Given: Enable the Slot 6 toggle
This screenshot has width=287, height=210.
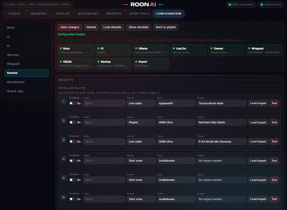Looking at the screenshot, I should pyautogui.click(x=72, y=199).
